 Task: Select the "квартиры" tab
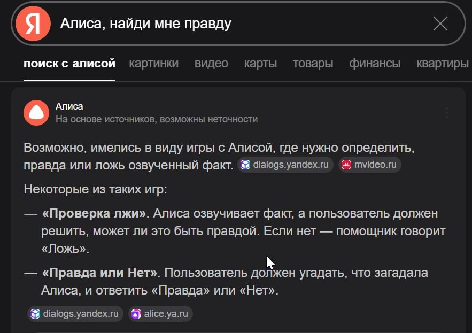[x=443, y=63]
